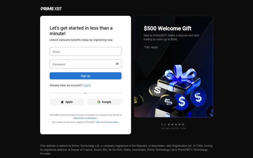
Task: Click the Google G icon
Action: (99, 102)
